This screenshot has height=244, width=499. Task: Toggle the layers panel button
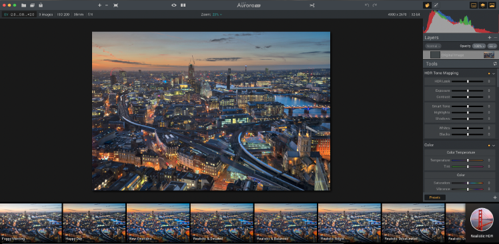pos(483,5)
